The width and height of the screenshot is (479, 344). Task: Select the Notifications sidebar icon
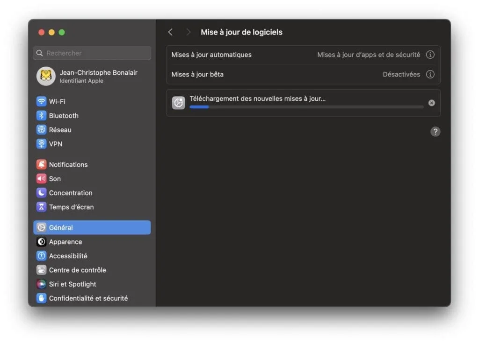(42, 164)
